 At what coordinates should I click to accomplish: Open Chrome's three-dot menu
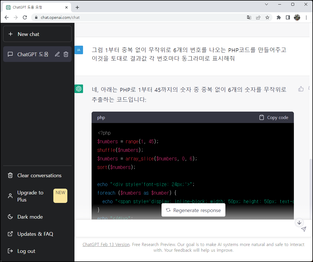point(306,17)
